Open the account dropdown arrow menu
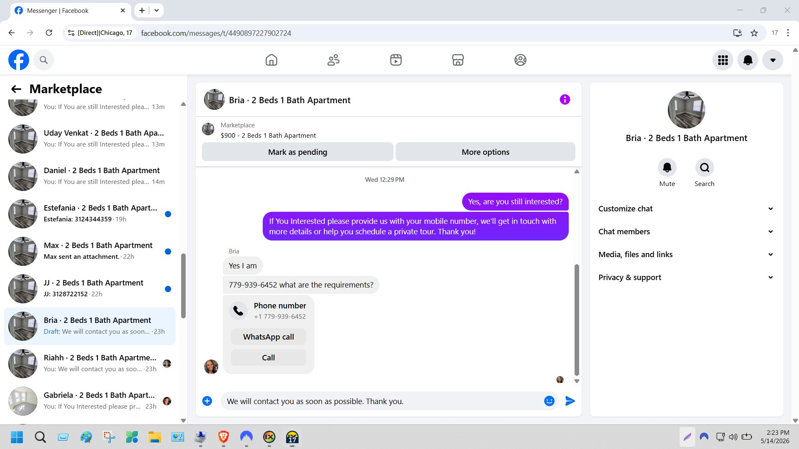The height and width of the screenshot is (449, 799). tap(773, 60)
